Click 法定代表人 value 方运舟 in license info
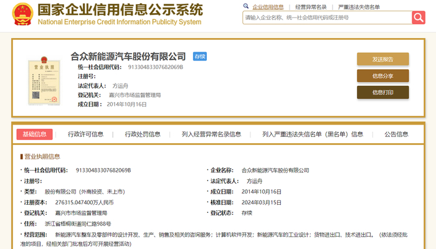 click(254, 181)
